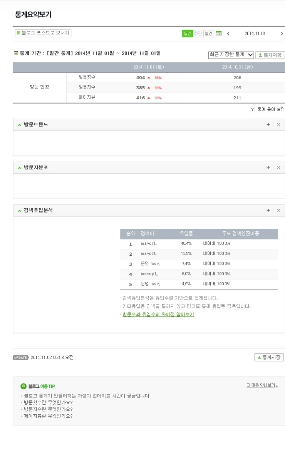Send stats via 블로그 포스트로 보내기 button

(x=43, y=33)
